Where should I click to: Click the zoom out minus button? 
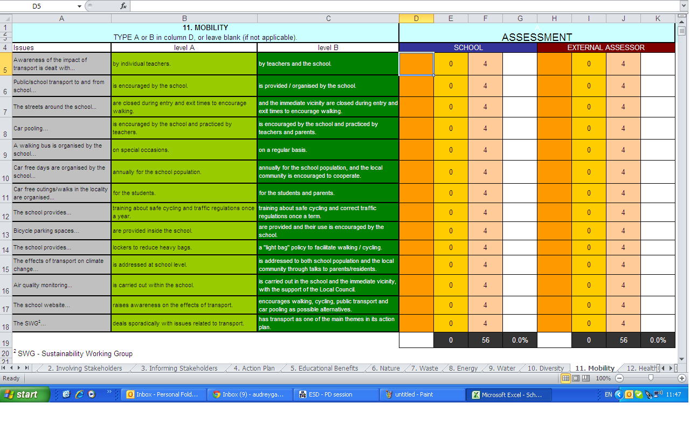620,378
